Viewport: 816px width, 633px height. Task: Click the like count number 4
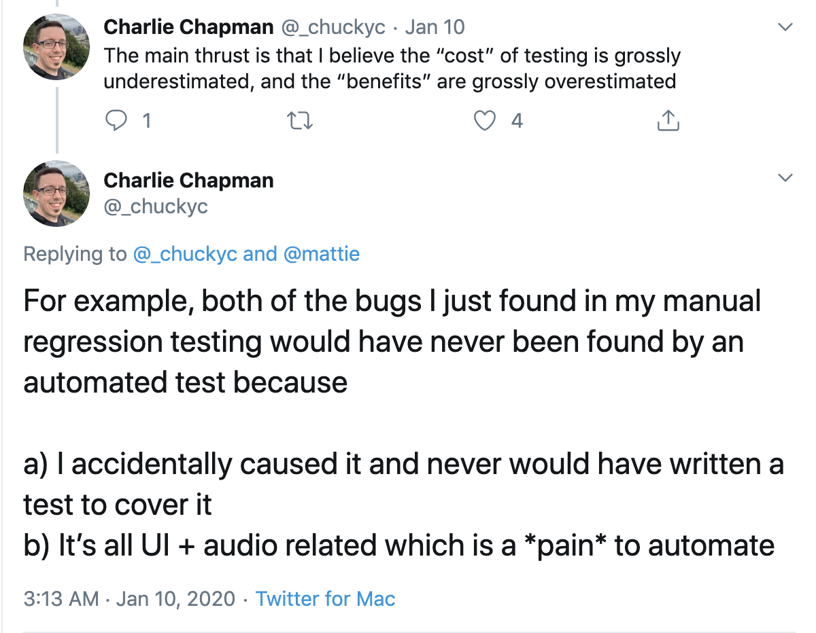point(517,121)
